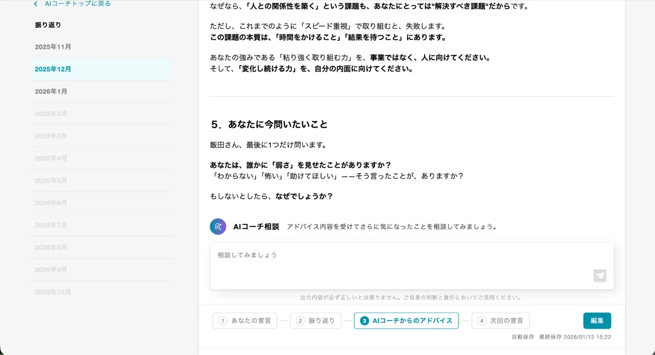This screenshot has width=655, height=355.
Task: Click the AIコーチ相談 robot avatar icon
Action: click(x=218, y=226)
